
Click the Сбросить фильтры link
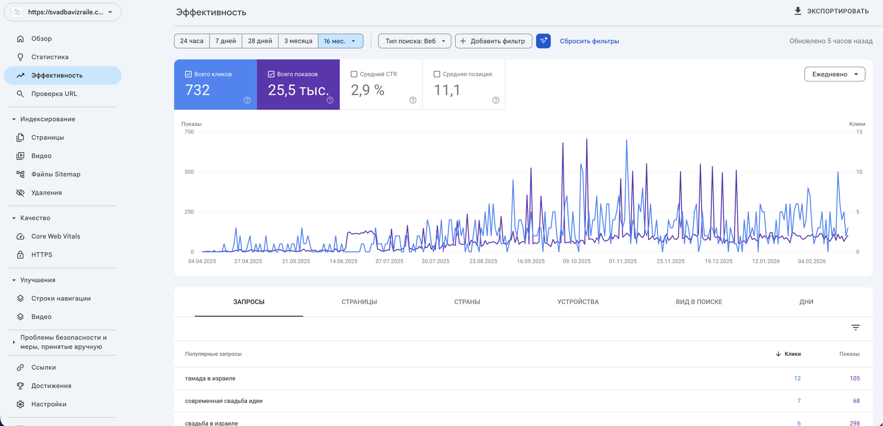point(589,41)
